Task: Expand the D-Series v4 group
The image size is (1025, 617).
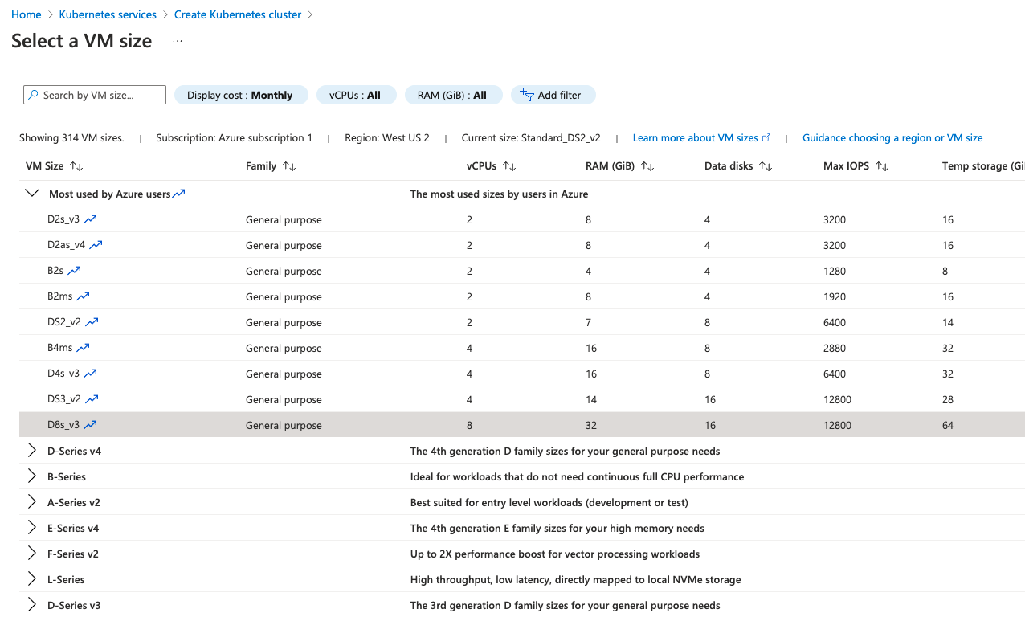Action: coord(32,451)
